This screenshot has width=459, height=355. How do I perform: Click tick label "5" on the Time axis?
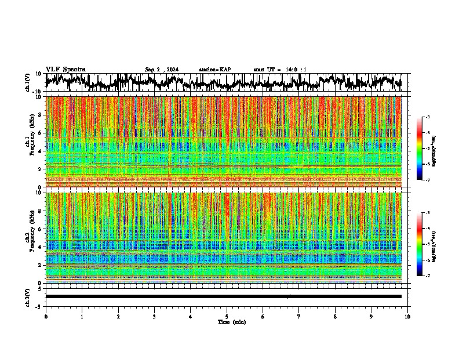coord(227,317)
